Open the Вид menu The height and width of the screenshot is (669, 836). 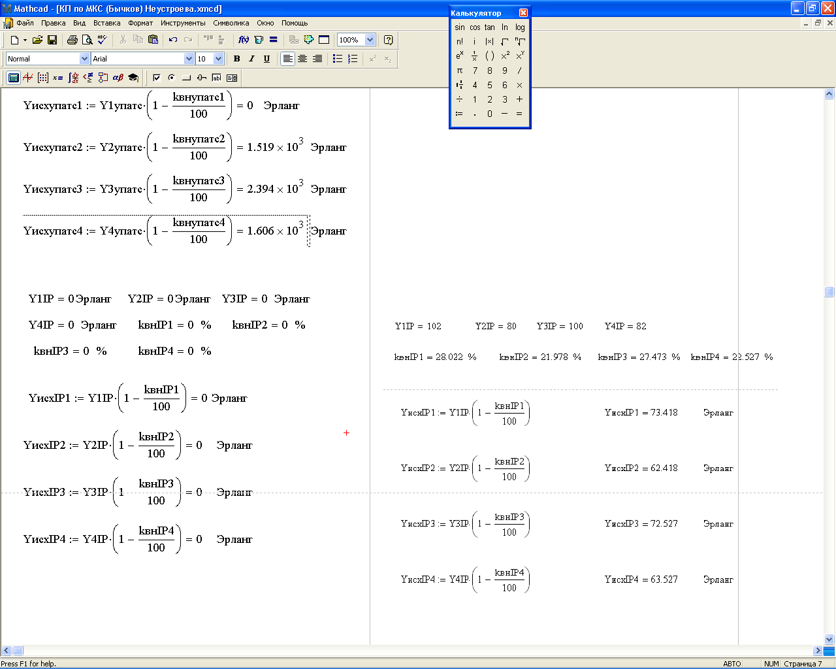(80, 23)
